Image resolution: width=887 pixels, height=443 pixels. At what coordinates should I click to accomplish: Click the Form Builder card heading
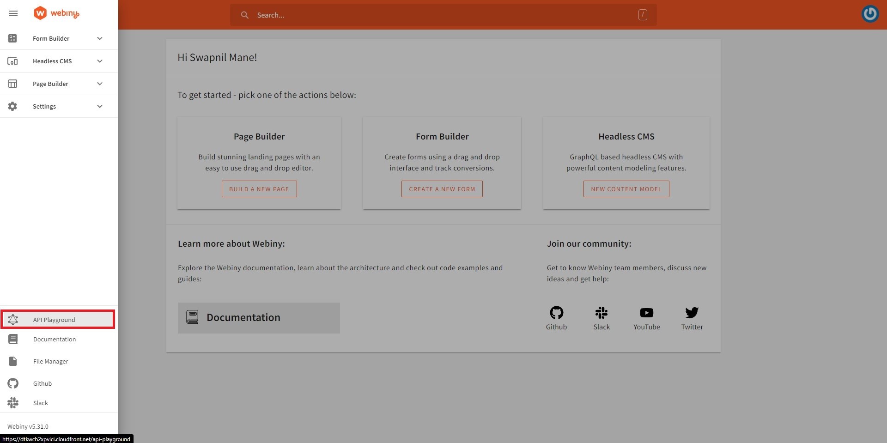[442, 136]
